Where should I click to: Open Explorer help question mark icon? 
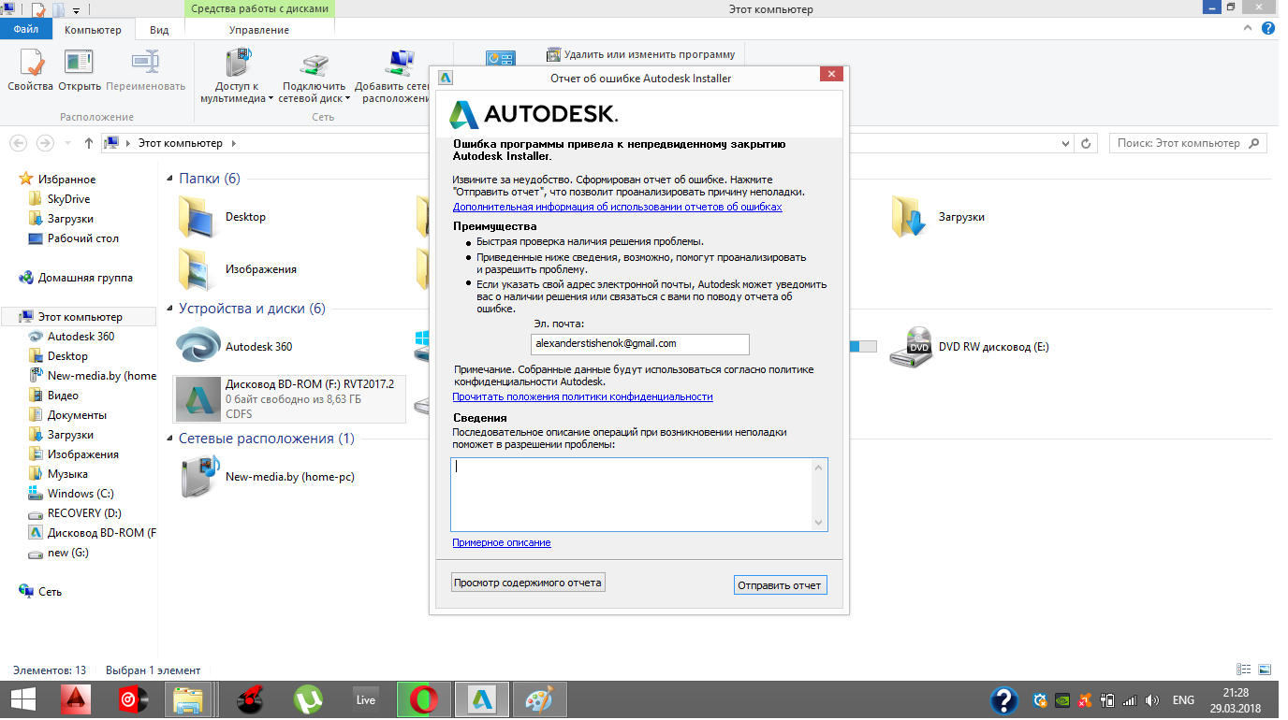point(1269,29)
